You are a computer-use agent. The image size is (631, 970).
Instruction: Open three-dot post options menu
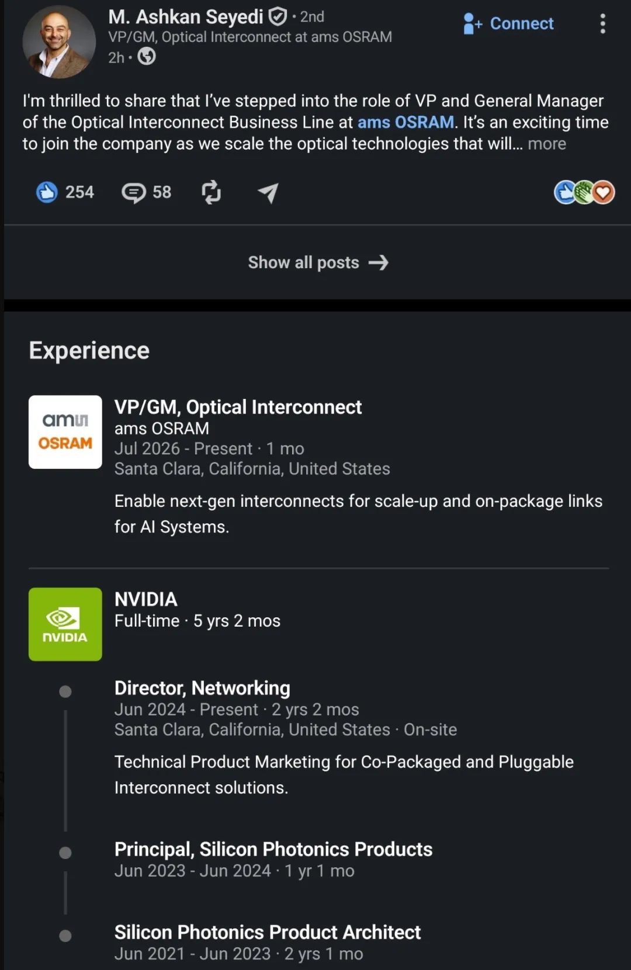pos(602,24)
